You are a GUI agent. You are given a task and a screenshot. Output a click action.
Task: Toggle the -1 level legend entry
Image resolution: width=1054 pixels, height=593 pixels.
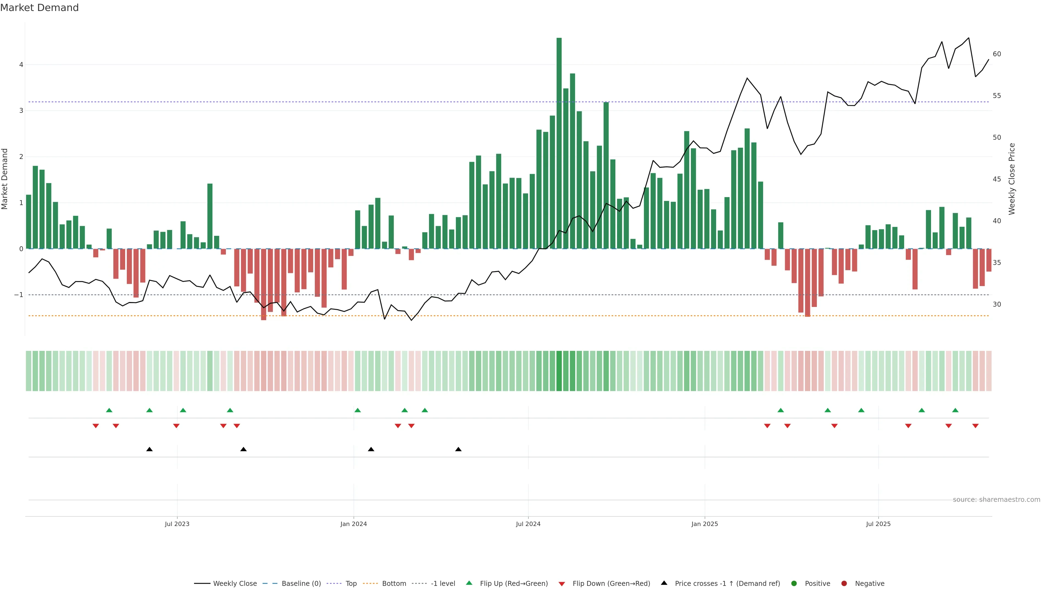(x=443, y=583)
